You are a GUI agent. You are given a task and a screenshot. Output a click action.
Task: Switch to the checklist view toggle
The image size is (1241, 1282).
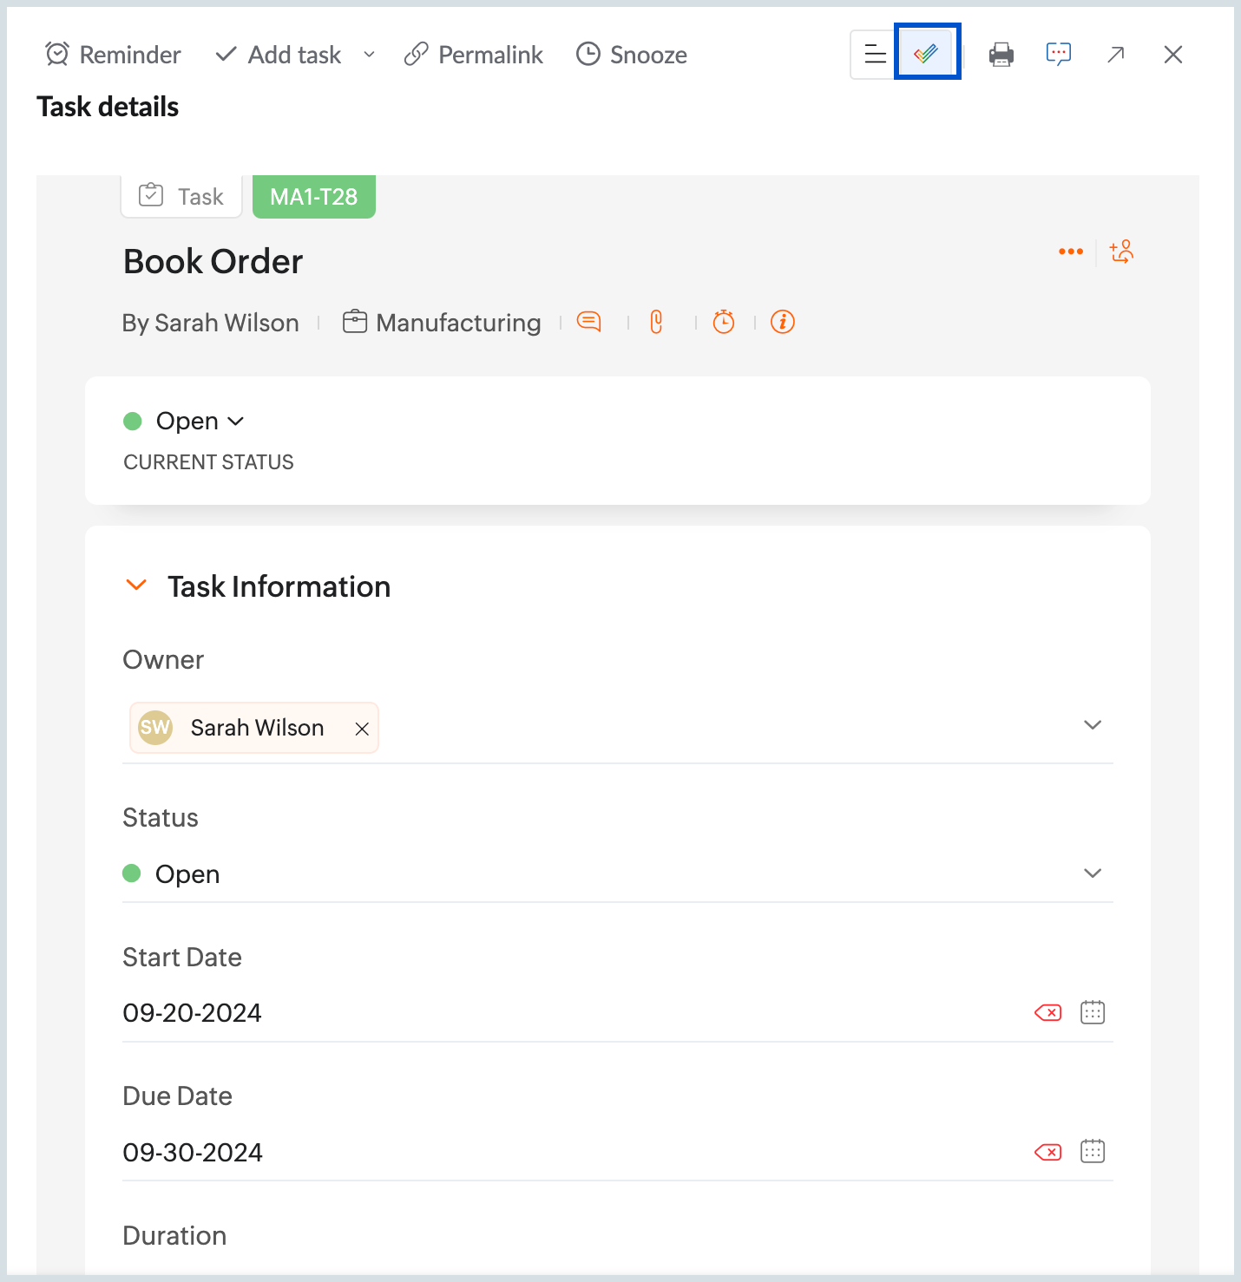927,52
